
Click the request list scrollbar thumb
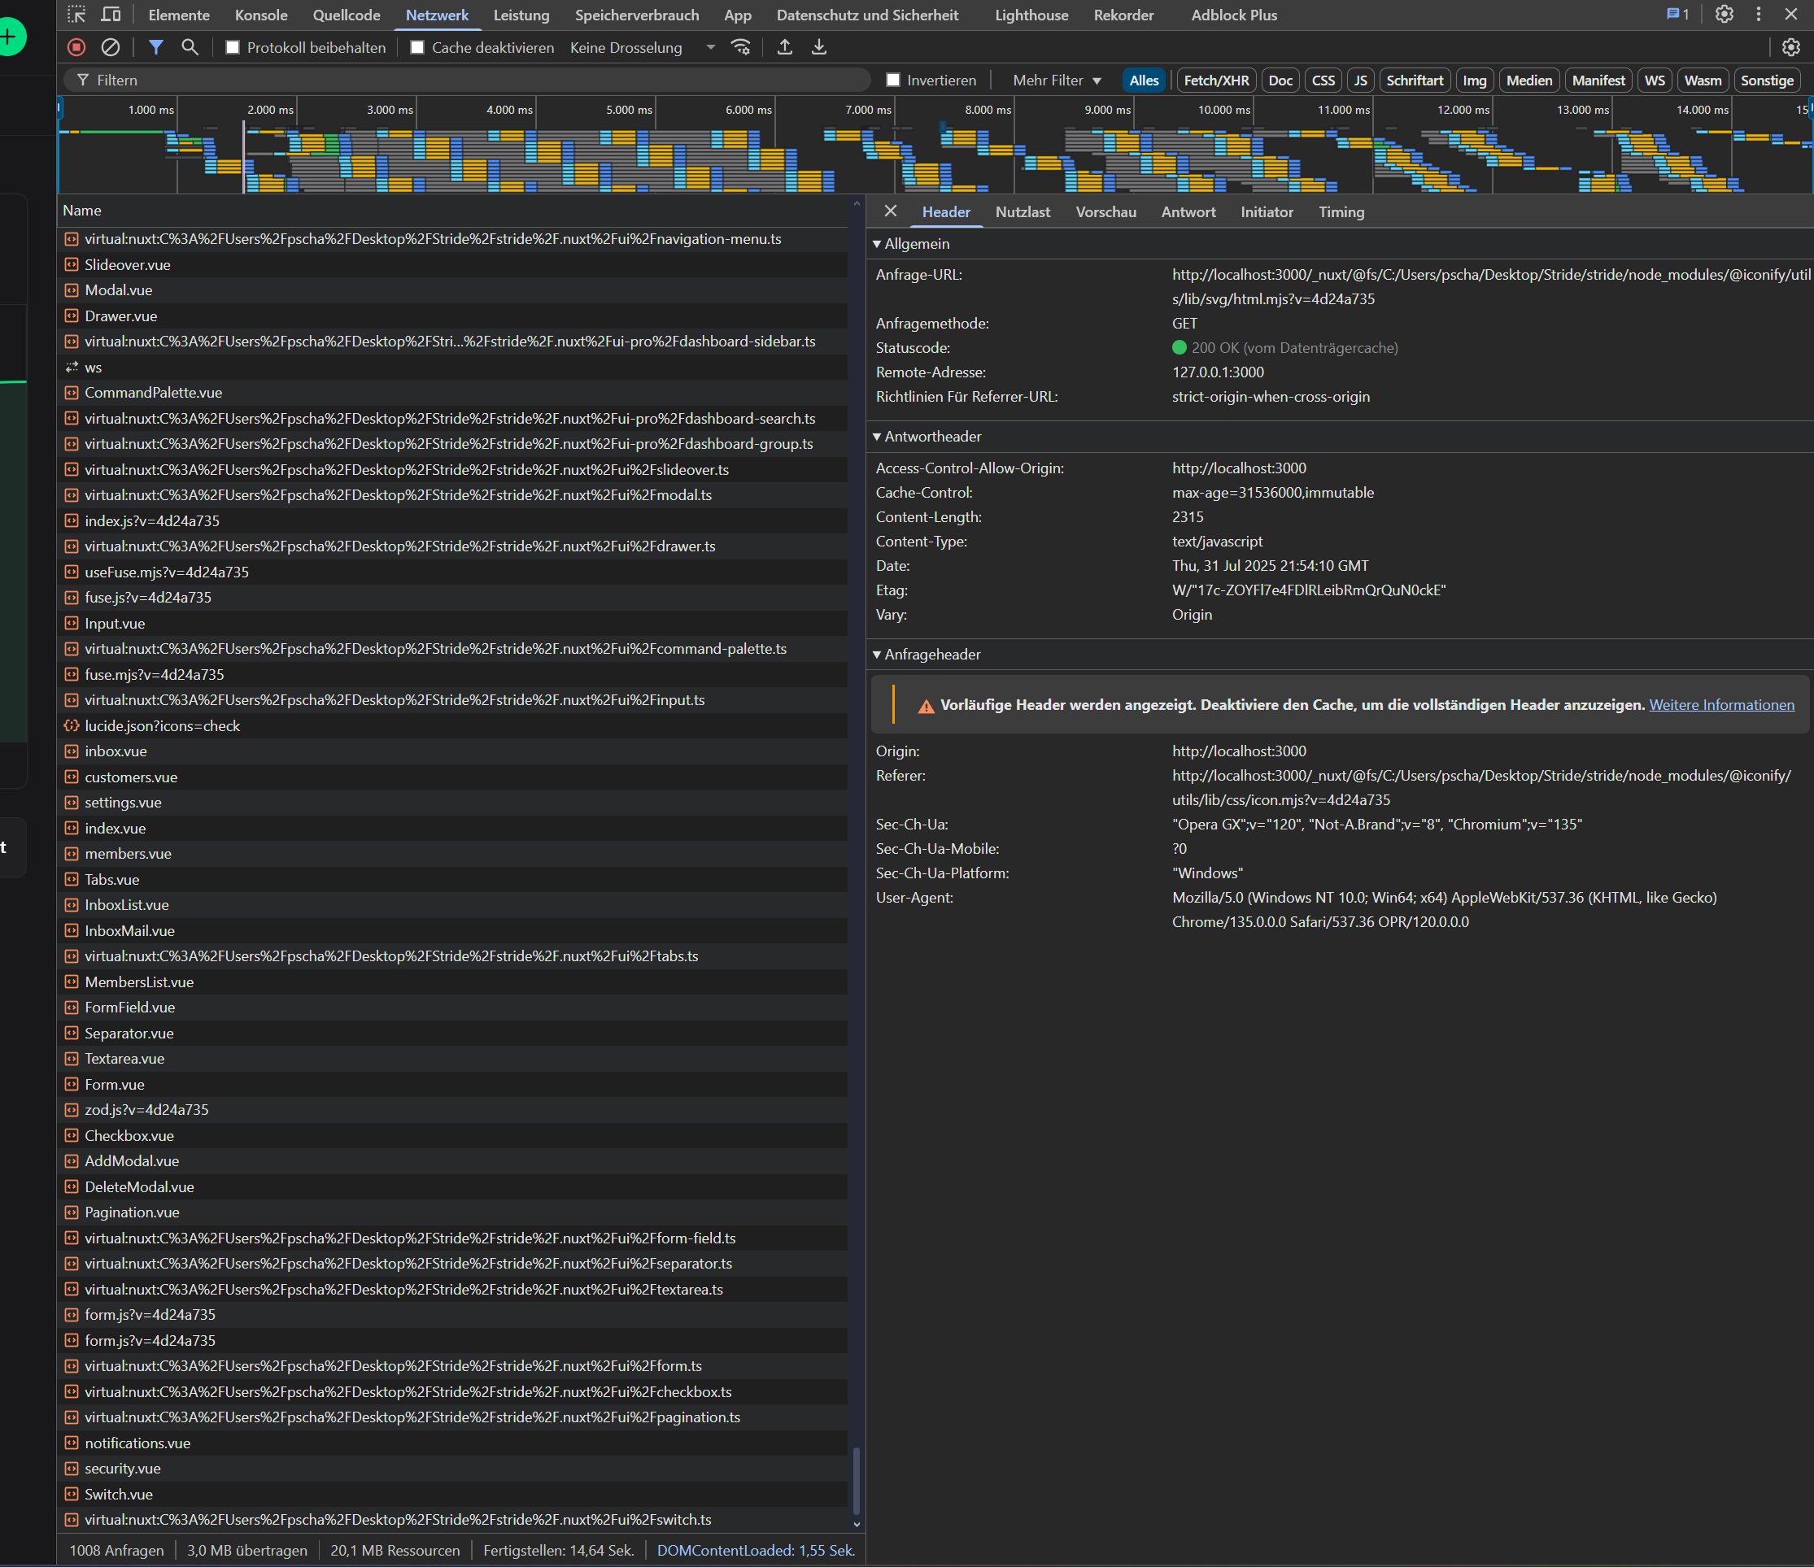pos(857,1479)
